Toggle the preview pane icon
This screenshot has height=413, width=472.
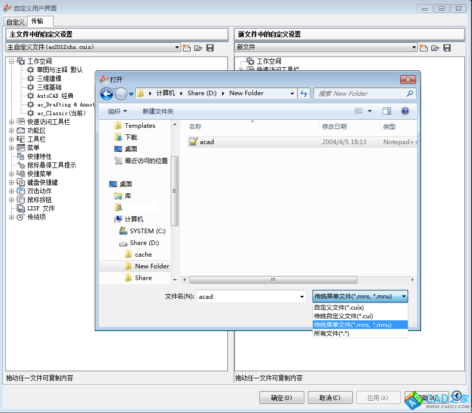pos(387,111)
